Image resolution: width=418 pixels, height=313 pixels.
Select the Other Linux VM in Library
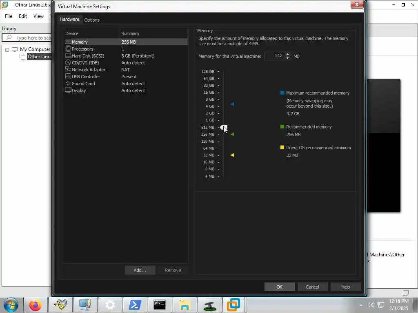pos(39,56)
